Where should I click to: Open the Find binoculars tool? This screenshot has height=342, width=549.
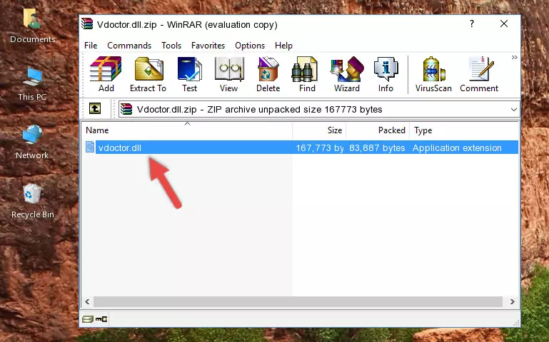(307, 74)
